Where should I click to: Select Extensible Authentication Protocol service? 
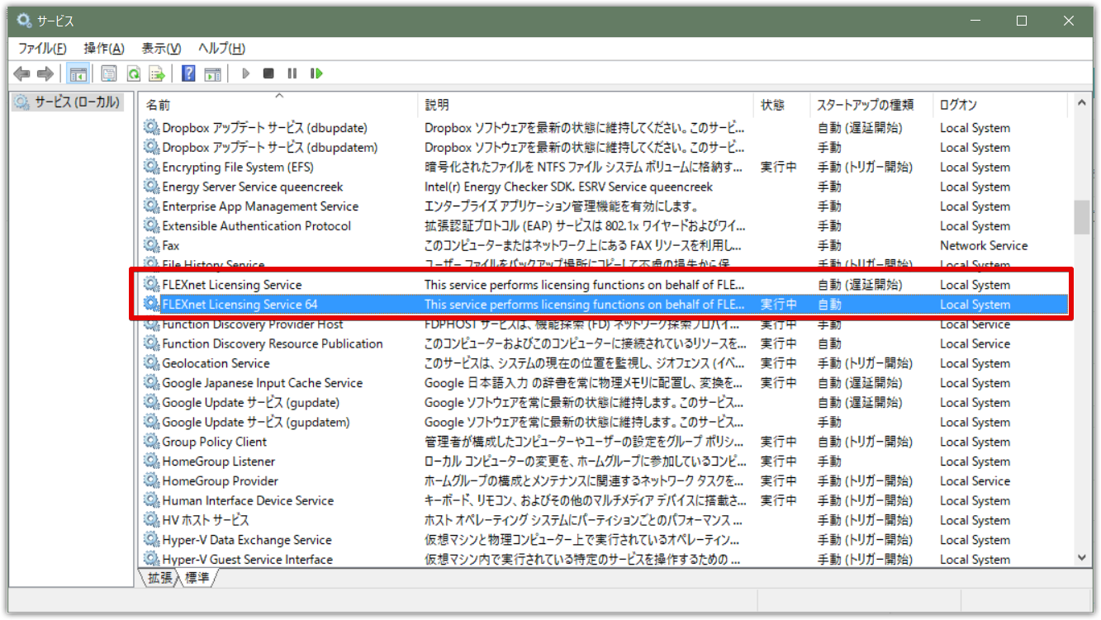[x=605, y=226]
